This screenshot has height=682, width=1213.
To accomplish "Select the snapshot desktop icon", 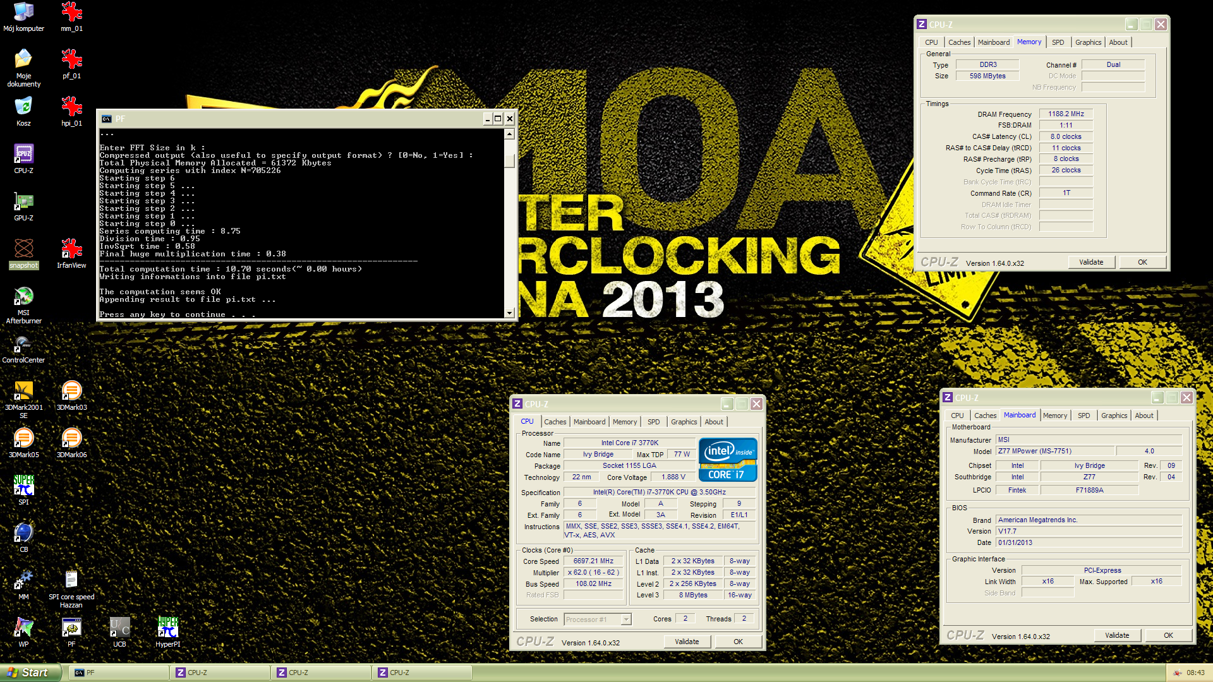I will tap(23, 254).
